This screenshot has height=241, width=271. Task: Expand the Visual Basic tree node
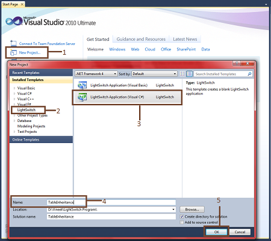point(14,88)
